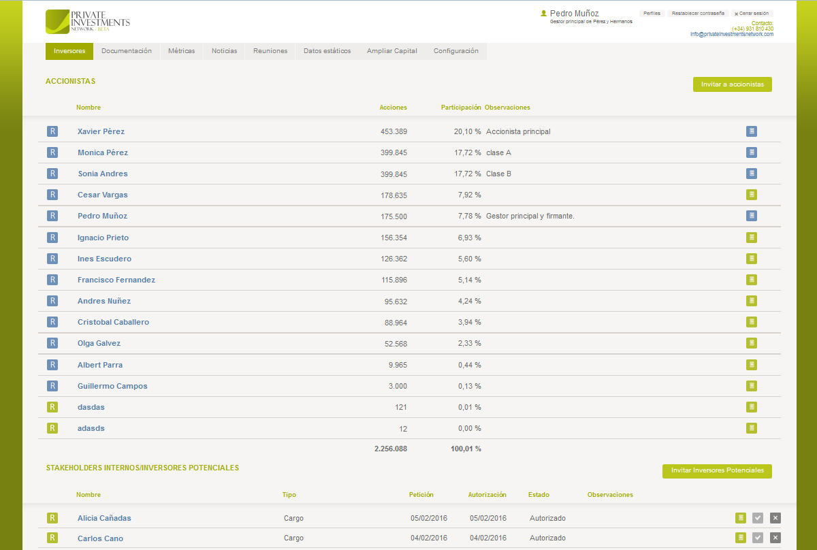Image resolution: width=817 pixels, height=550 pixels.
Task: Open notes icon for Cesar Vargas row
Action: [x=752, y=195]
